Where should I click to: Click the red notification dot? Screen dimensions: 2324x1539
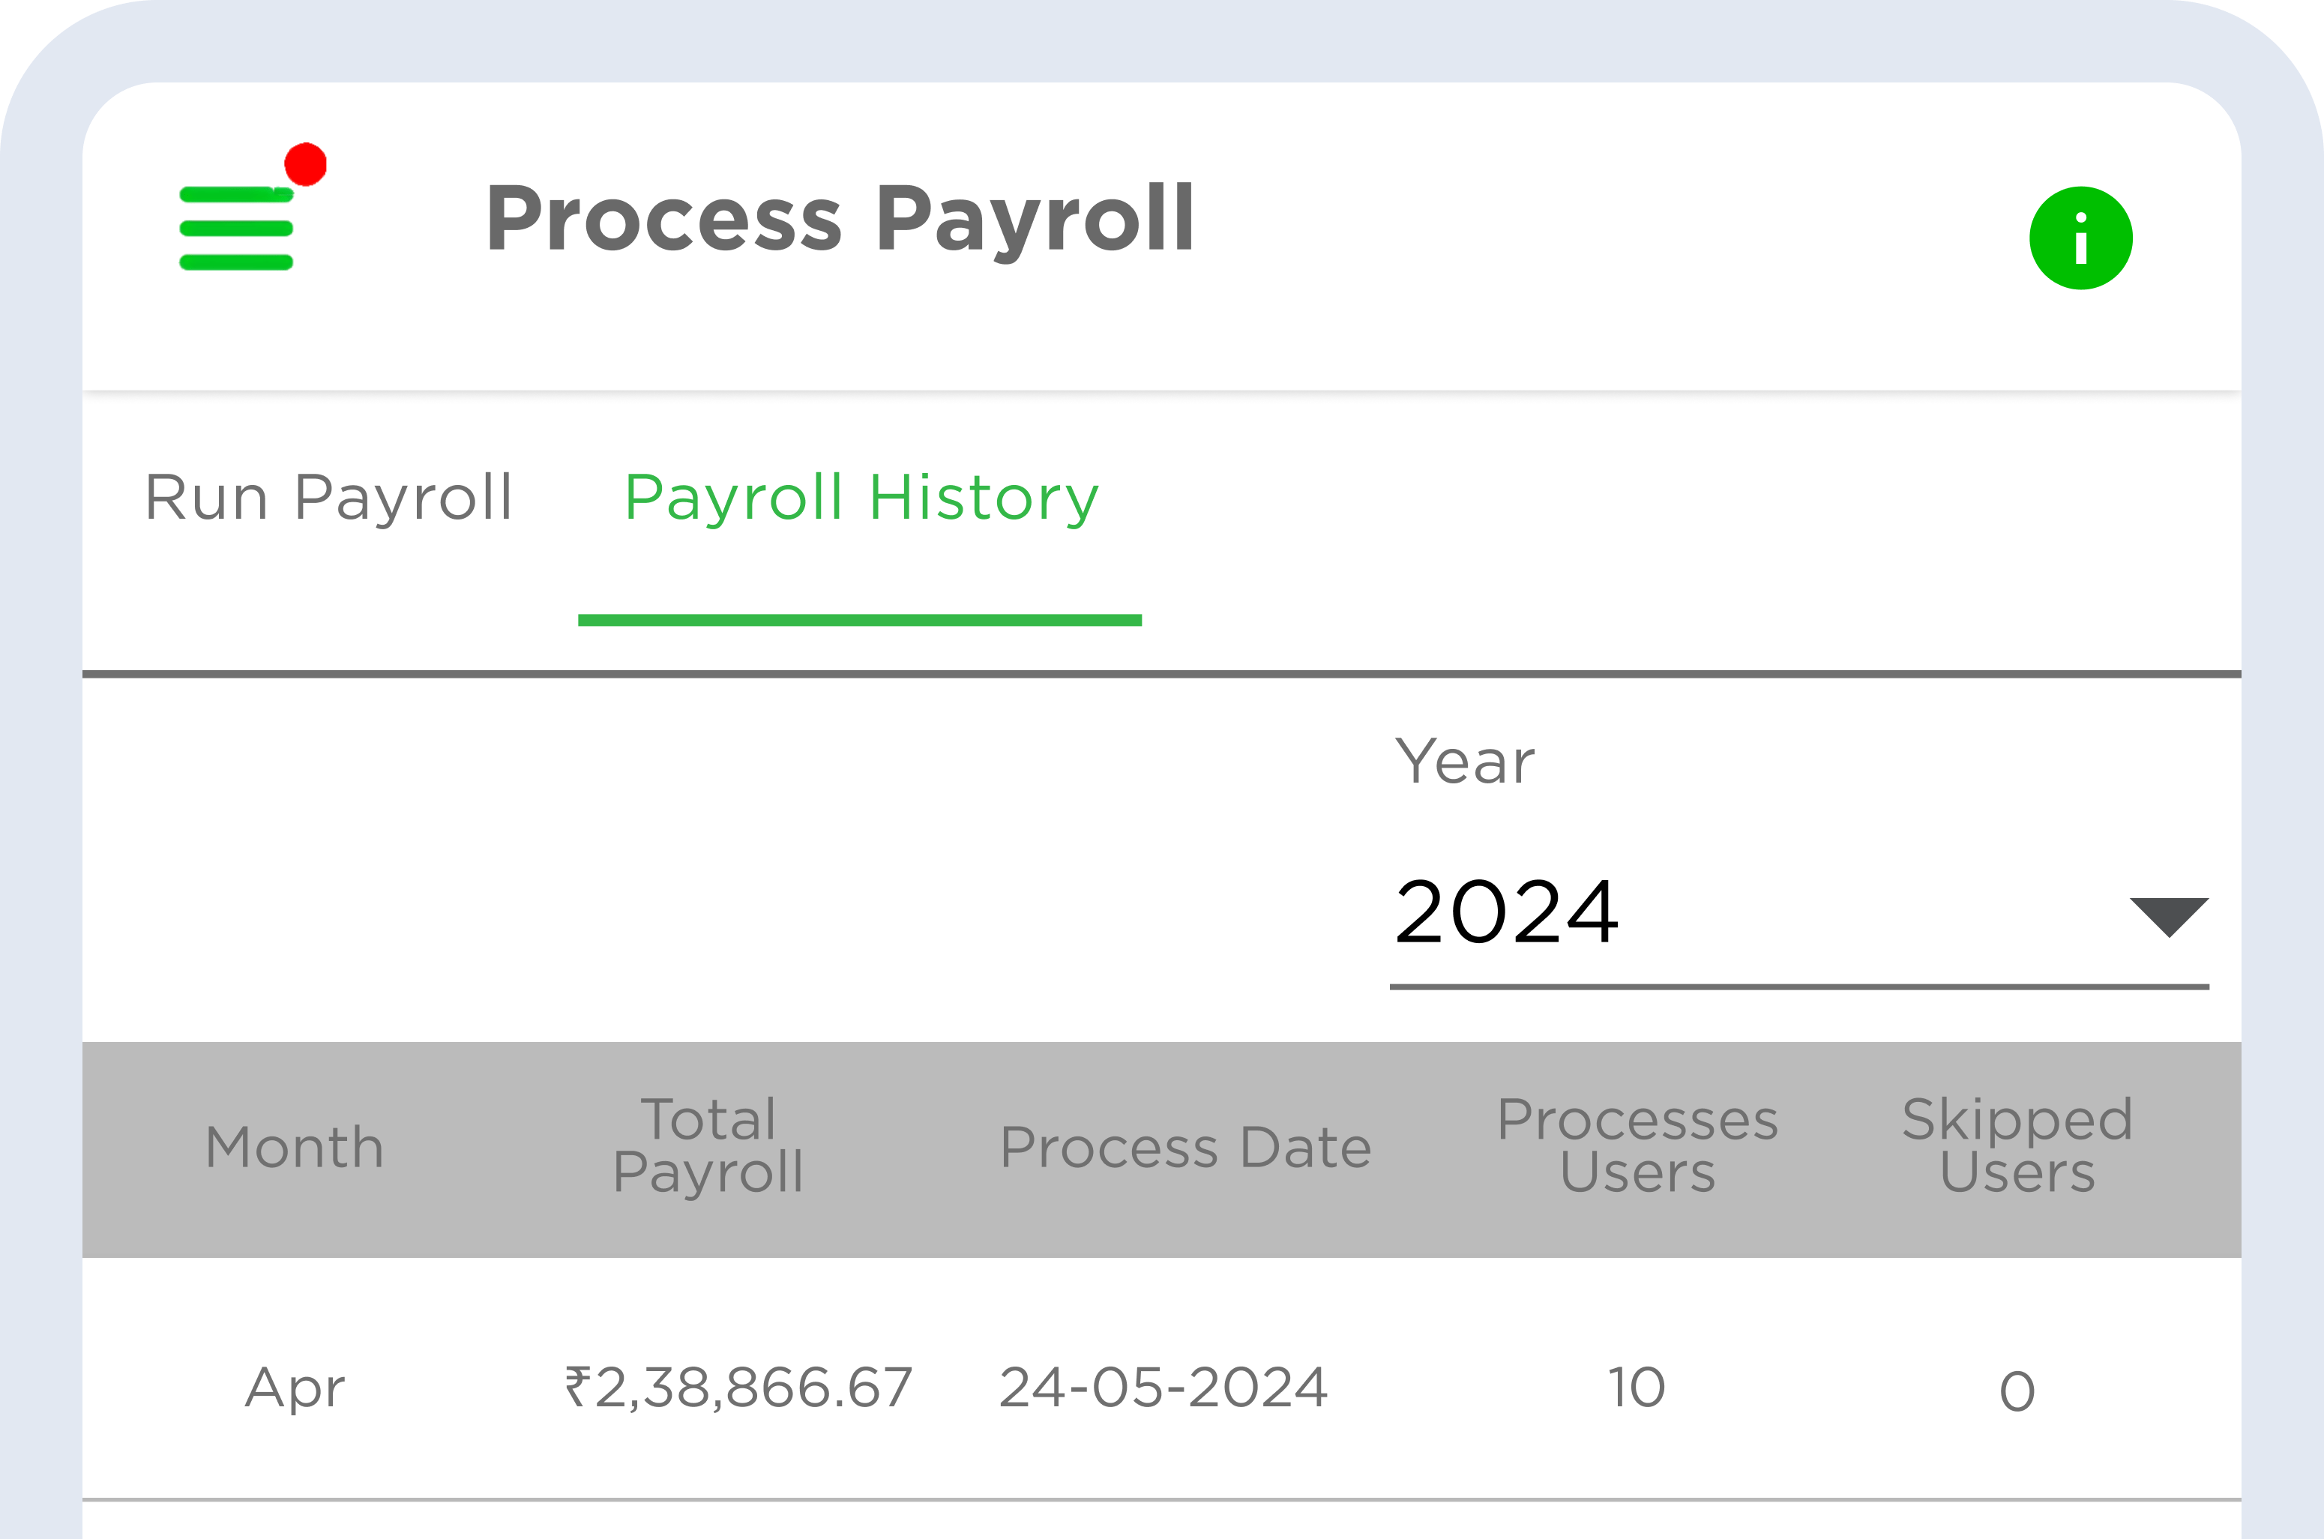[305, 164]
